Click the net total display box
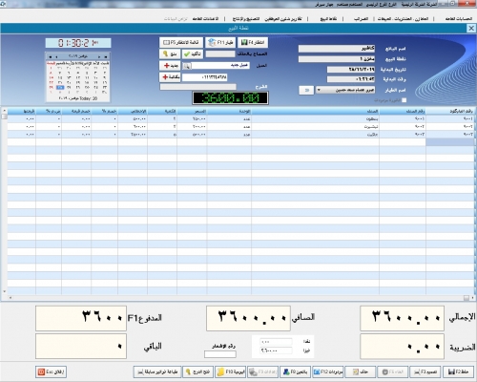Image resolution: width=477 pixels, height=382 pixels. (x=248, y=318)
